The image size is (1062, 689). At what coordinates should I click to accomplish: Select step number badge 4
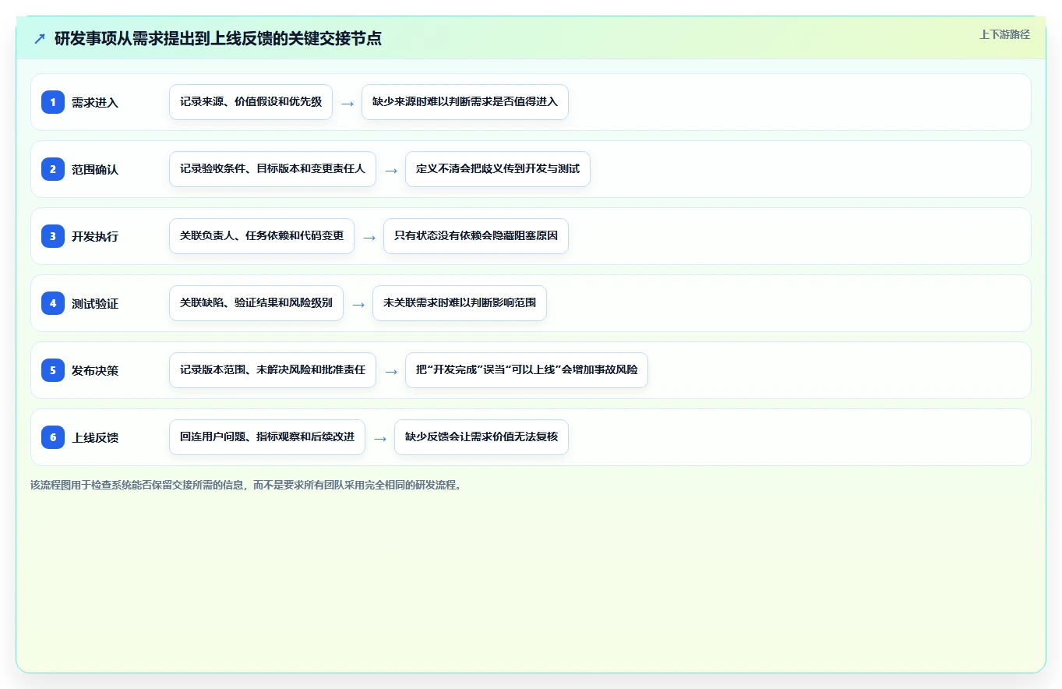(53, 303)
